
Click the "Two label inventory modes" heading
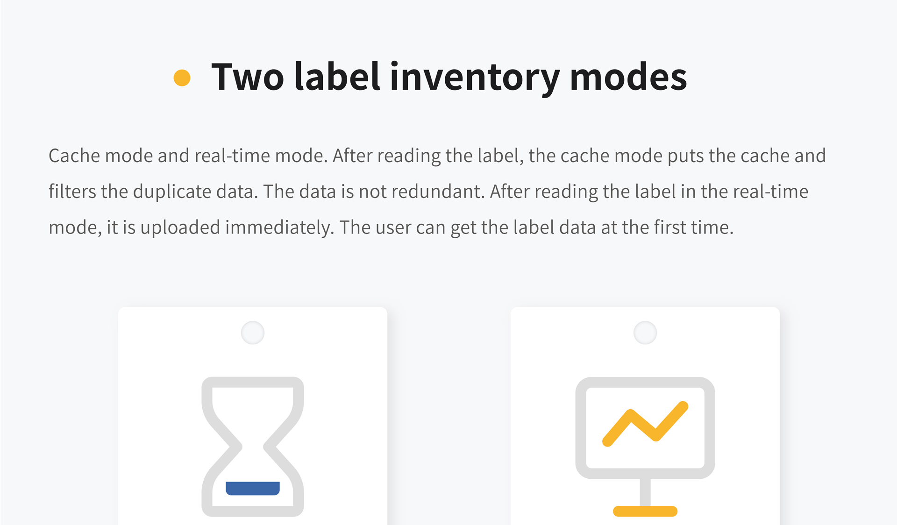pos(449,77)
